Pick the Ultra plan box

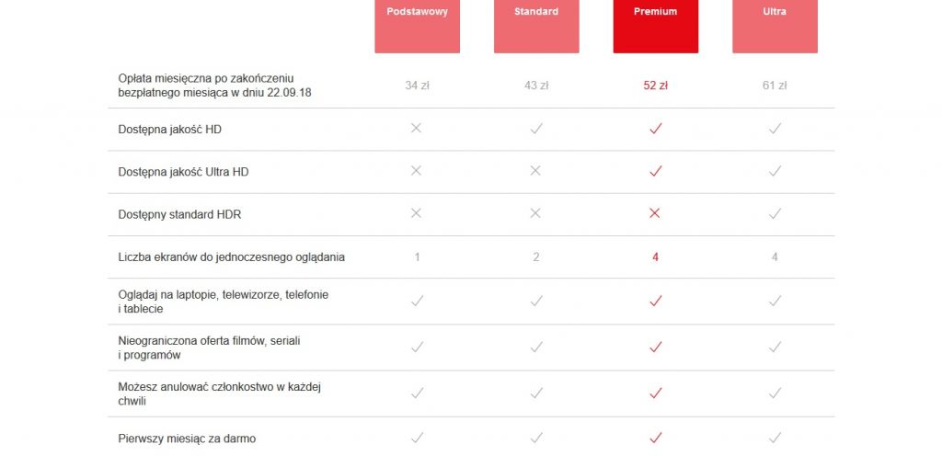[775, 25]
